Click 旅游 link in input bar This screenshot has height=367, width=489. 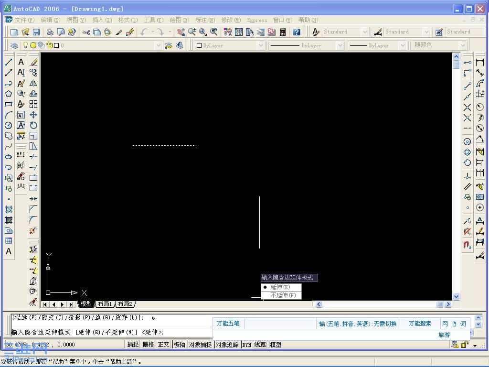point(444,335)
